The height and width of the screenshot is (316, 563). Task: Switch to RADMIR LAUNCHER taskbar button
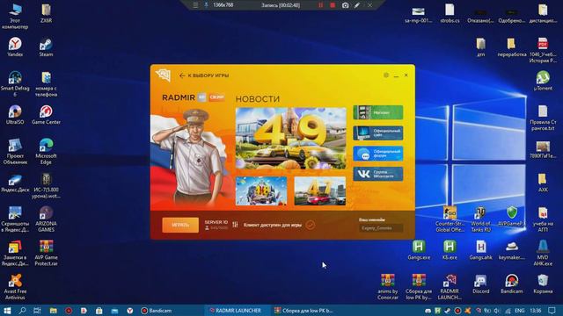pos(236,310)
